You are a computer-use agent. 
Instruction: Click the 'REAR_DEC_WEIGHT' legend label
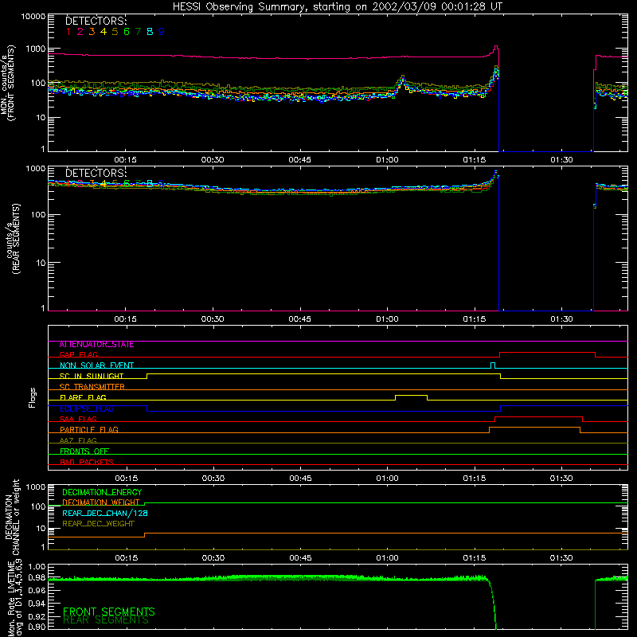click(98, 524)
